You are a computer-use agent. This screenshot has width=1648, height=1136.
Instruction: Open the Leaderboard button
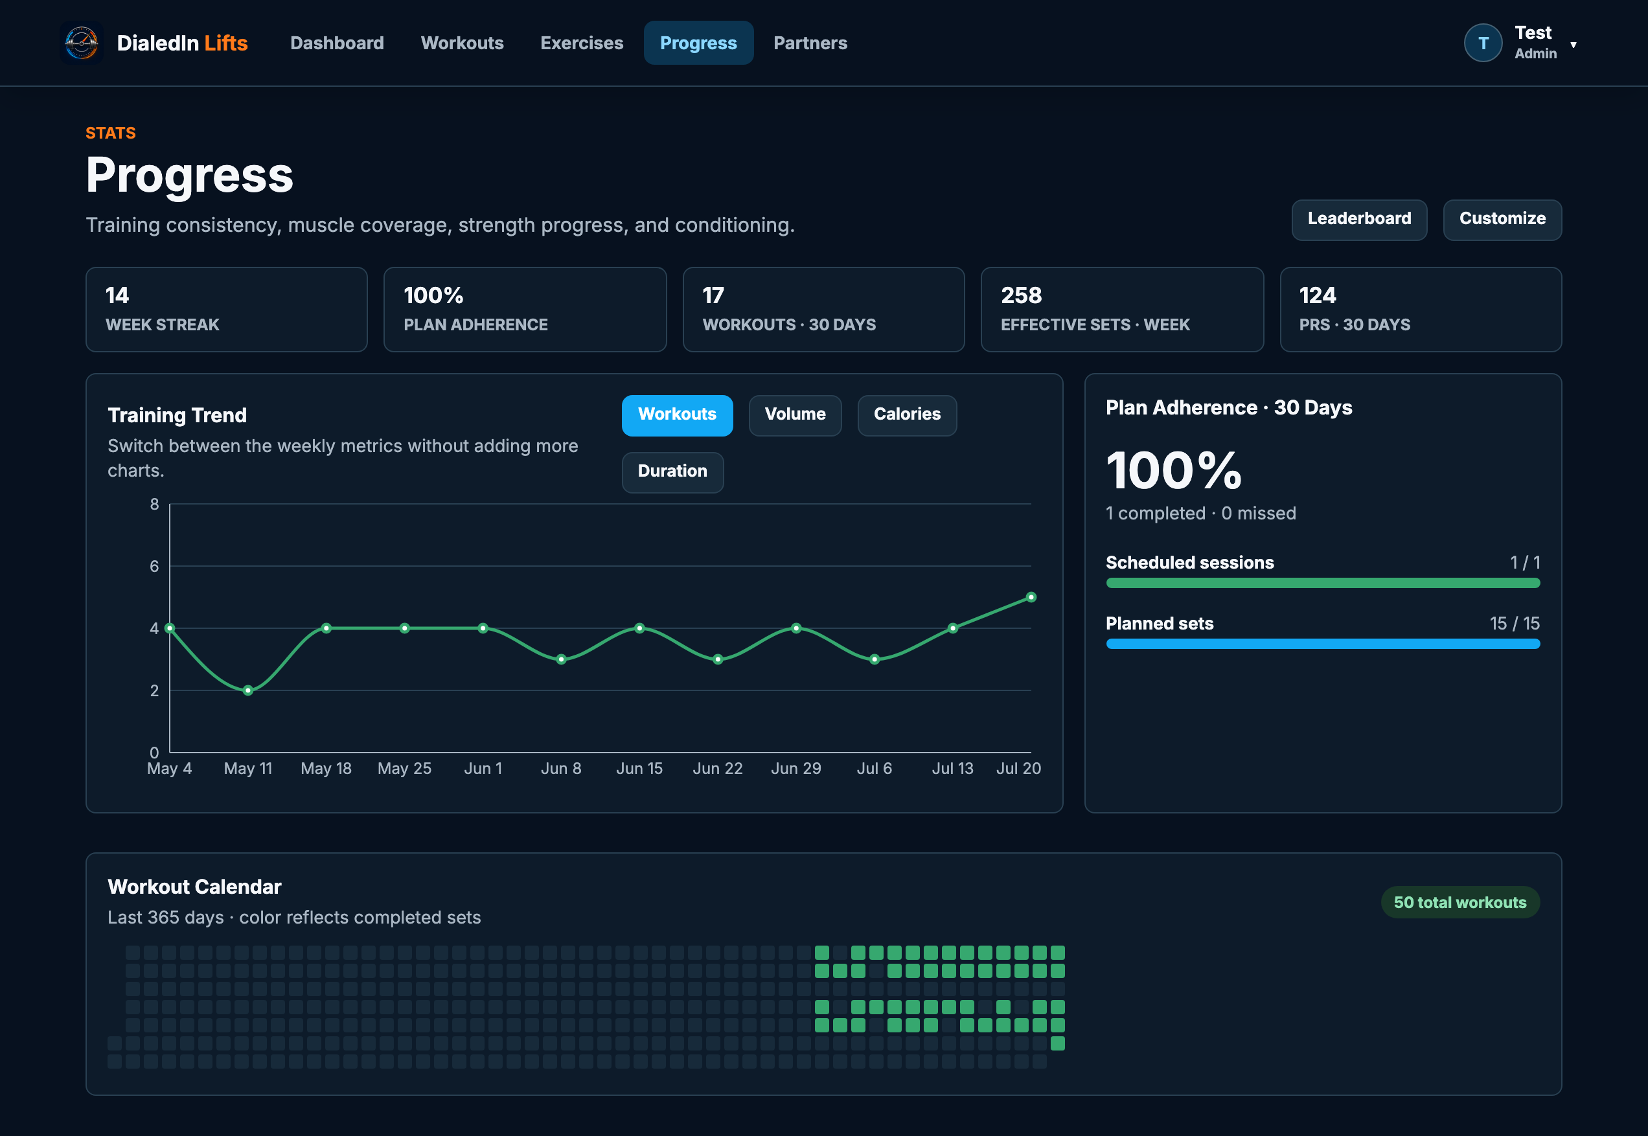pyautogui.click(x=1359, y=219)
